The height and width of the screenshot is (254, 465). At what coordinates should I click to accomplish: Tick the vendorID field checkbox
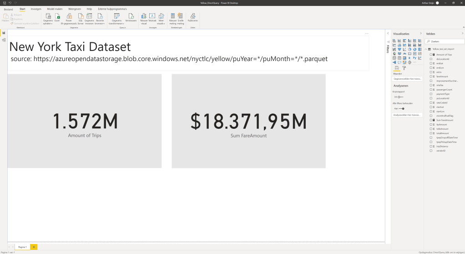(x=431, y=151)
